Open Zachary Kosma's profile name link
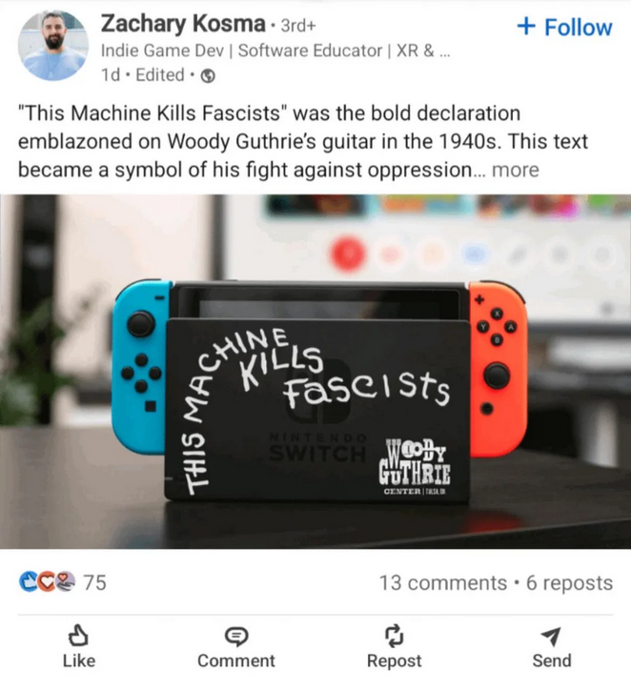 point(183,24)
